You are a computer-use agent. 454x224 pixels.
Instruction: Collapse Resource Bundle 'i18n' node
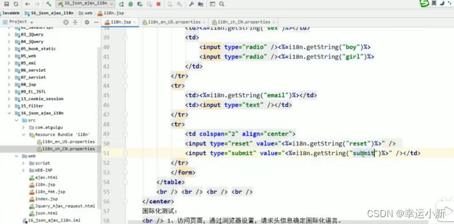[23, 135]
